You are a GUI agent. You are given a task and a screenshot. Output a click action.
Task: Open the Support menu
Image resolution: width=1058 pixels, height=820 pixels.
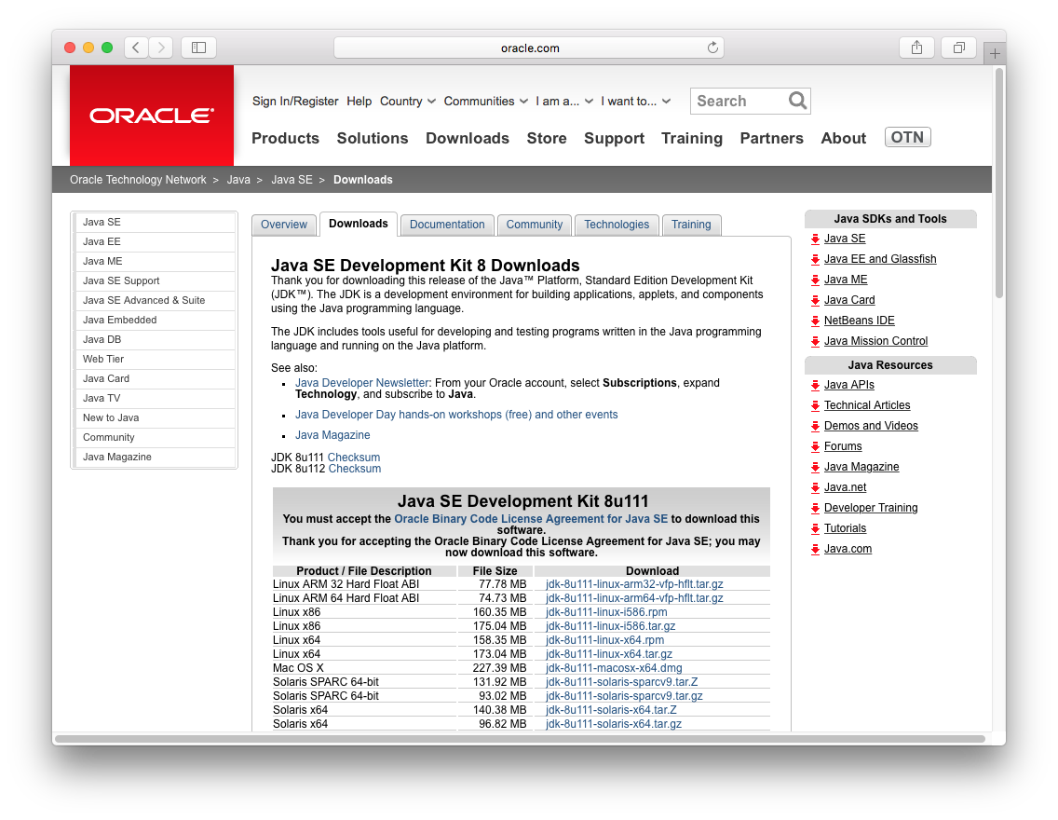click(x=614, y=138)
